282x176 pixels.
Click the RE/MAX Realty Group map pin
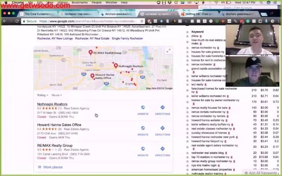click(x=91, y=52)
